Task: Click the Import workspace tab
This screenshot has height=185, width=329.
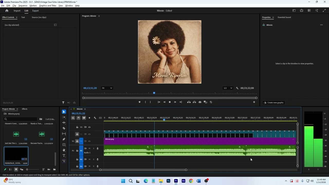Action: 17,11
